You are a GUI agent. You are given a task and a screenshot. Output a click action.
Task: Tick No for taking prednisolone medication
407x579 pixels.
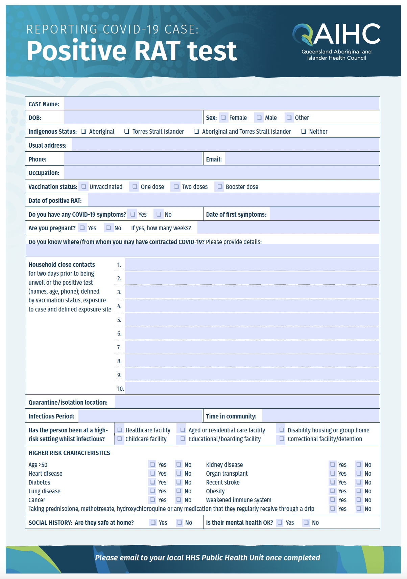click(359, 509)
